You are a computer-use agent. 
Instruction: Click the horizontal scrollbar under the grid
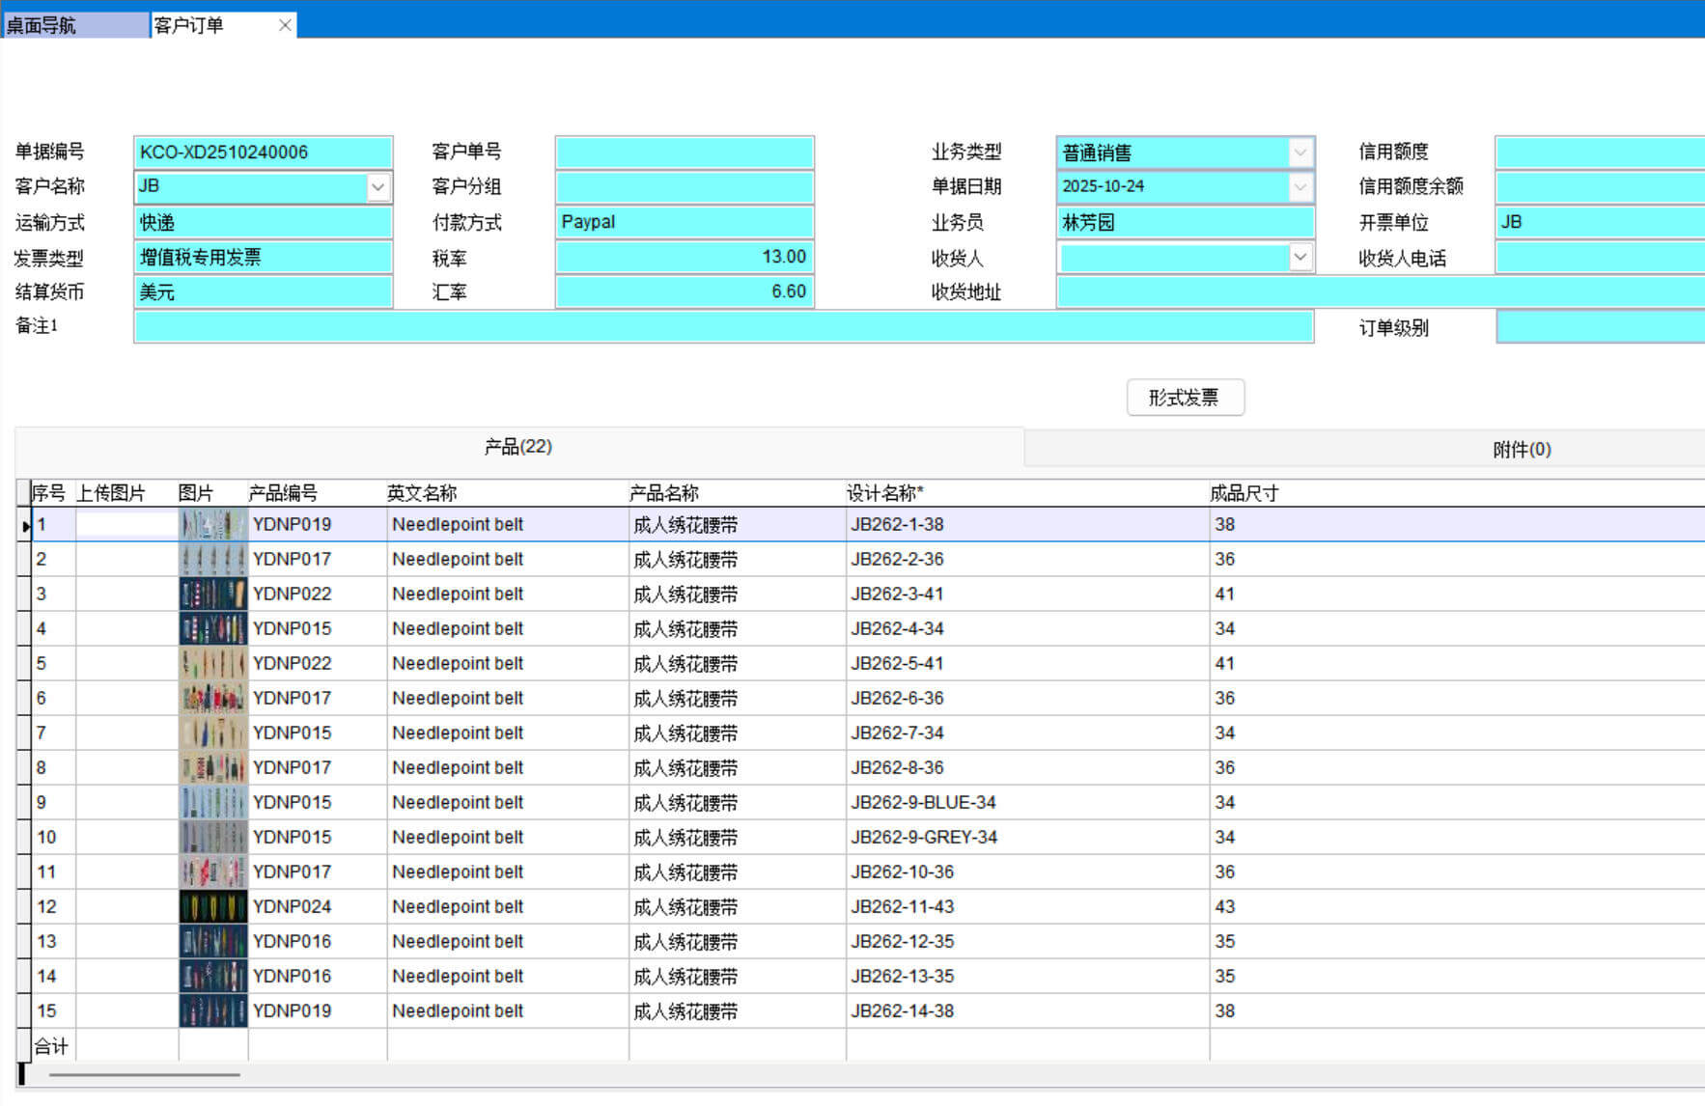coord(145,1074)
